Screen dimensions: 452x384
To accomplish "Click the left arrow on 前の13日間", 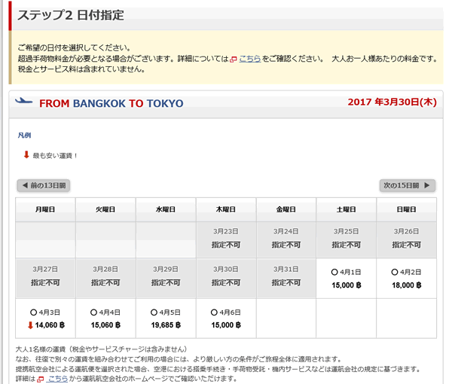I will (x=25, y=185).
